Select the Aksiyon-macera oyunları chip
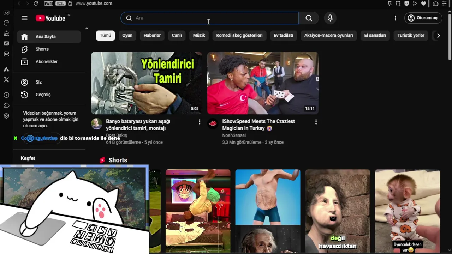This screenshot has height=254, width=452. click(329, 36)
